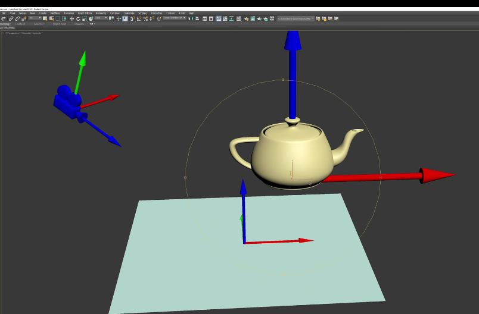Click the Smooth + Highlights shading label
The image size is (479, 314).
click(x=32, y=33)
